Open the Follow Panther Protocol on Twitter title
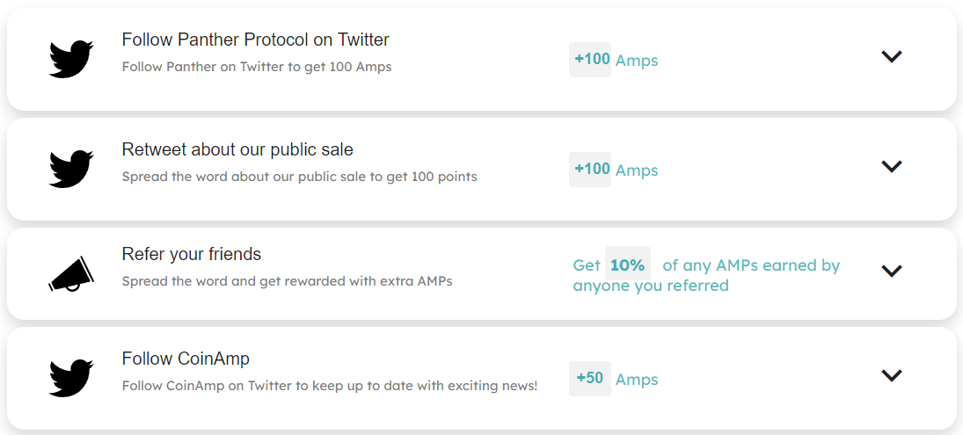The width and height of the screenshot is (963, 435). [x=256, y=40]
